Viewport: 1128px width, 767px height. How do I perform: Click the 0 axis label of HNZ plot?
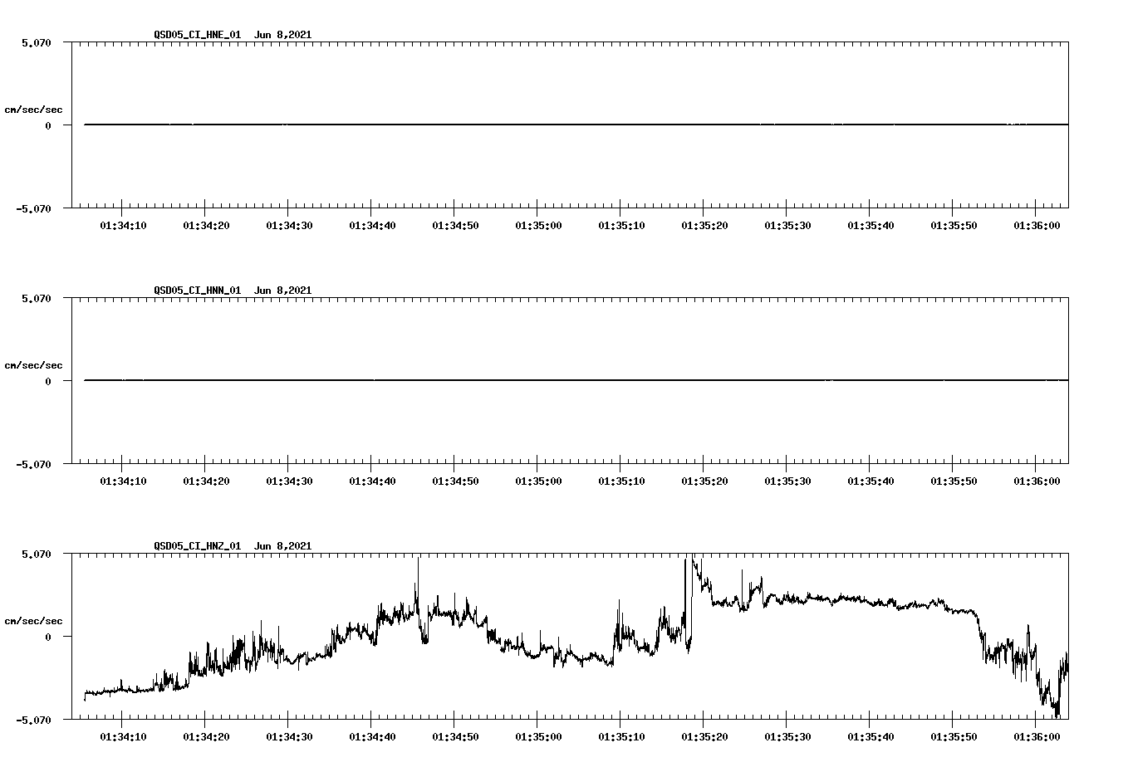(48, 637)
